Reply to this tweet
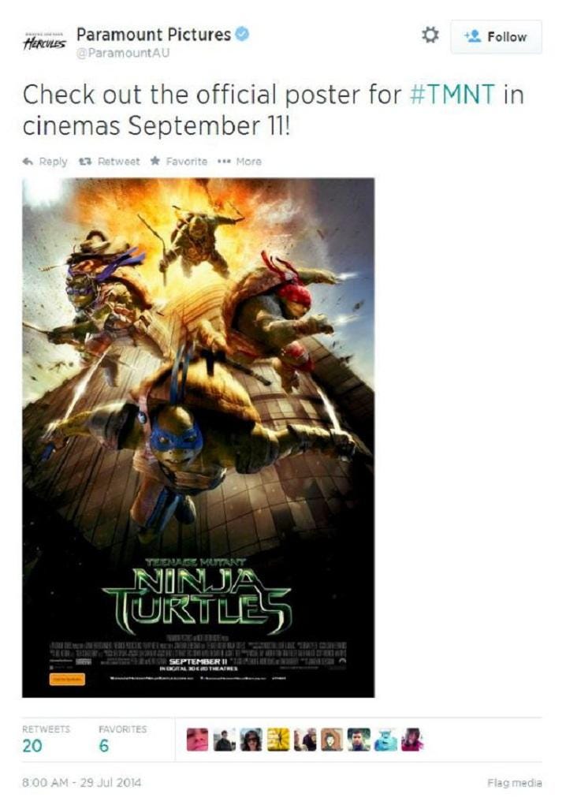The height and width of the screenshot is (805, 566). coord(45,162)
